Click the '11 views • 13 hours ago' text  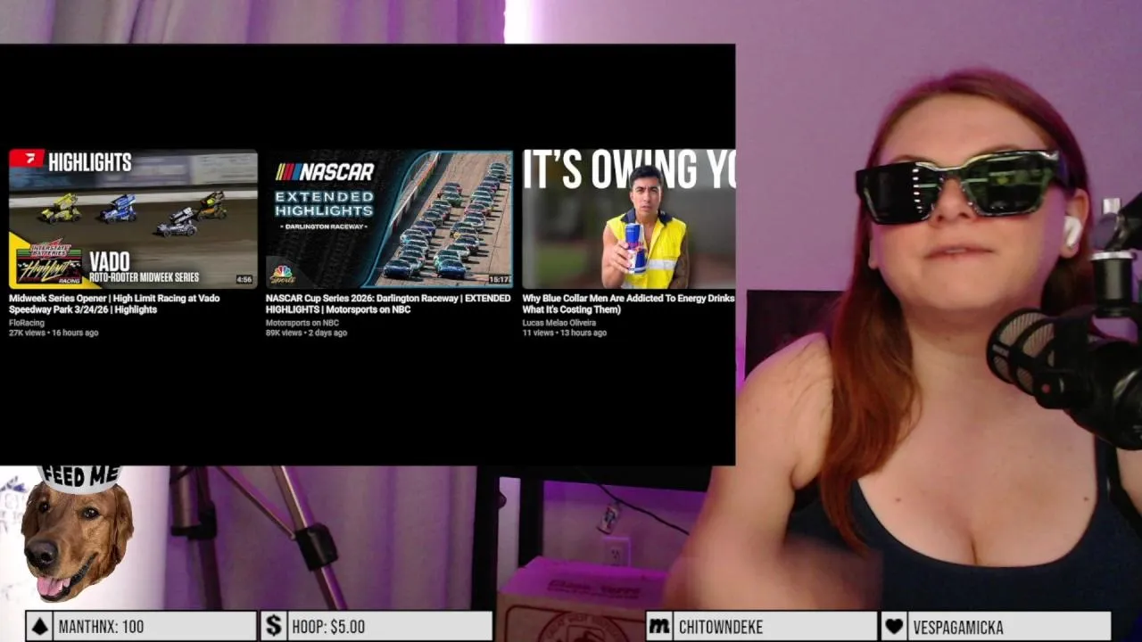point(565,333)
